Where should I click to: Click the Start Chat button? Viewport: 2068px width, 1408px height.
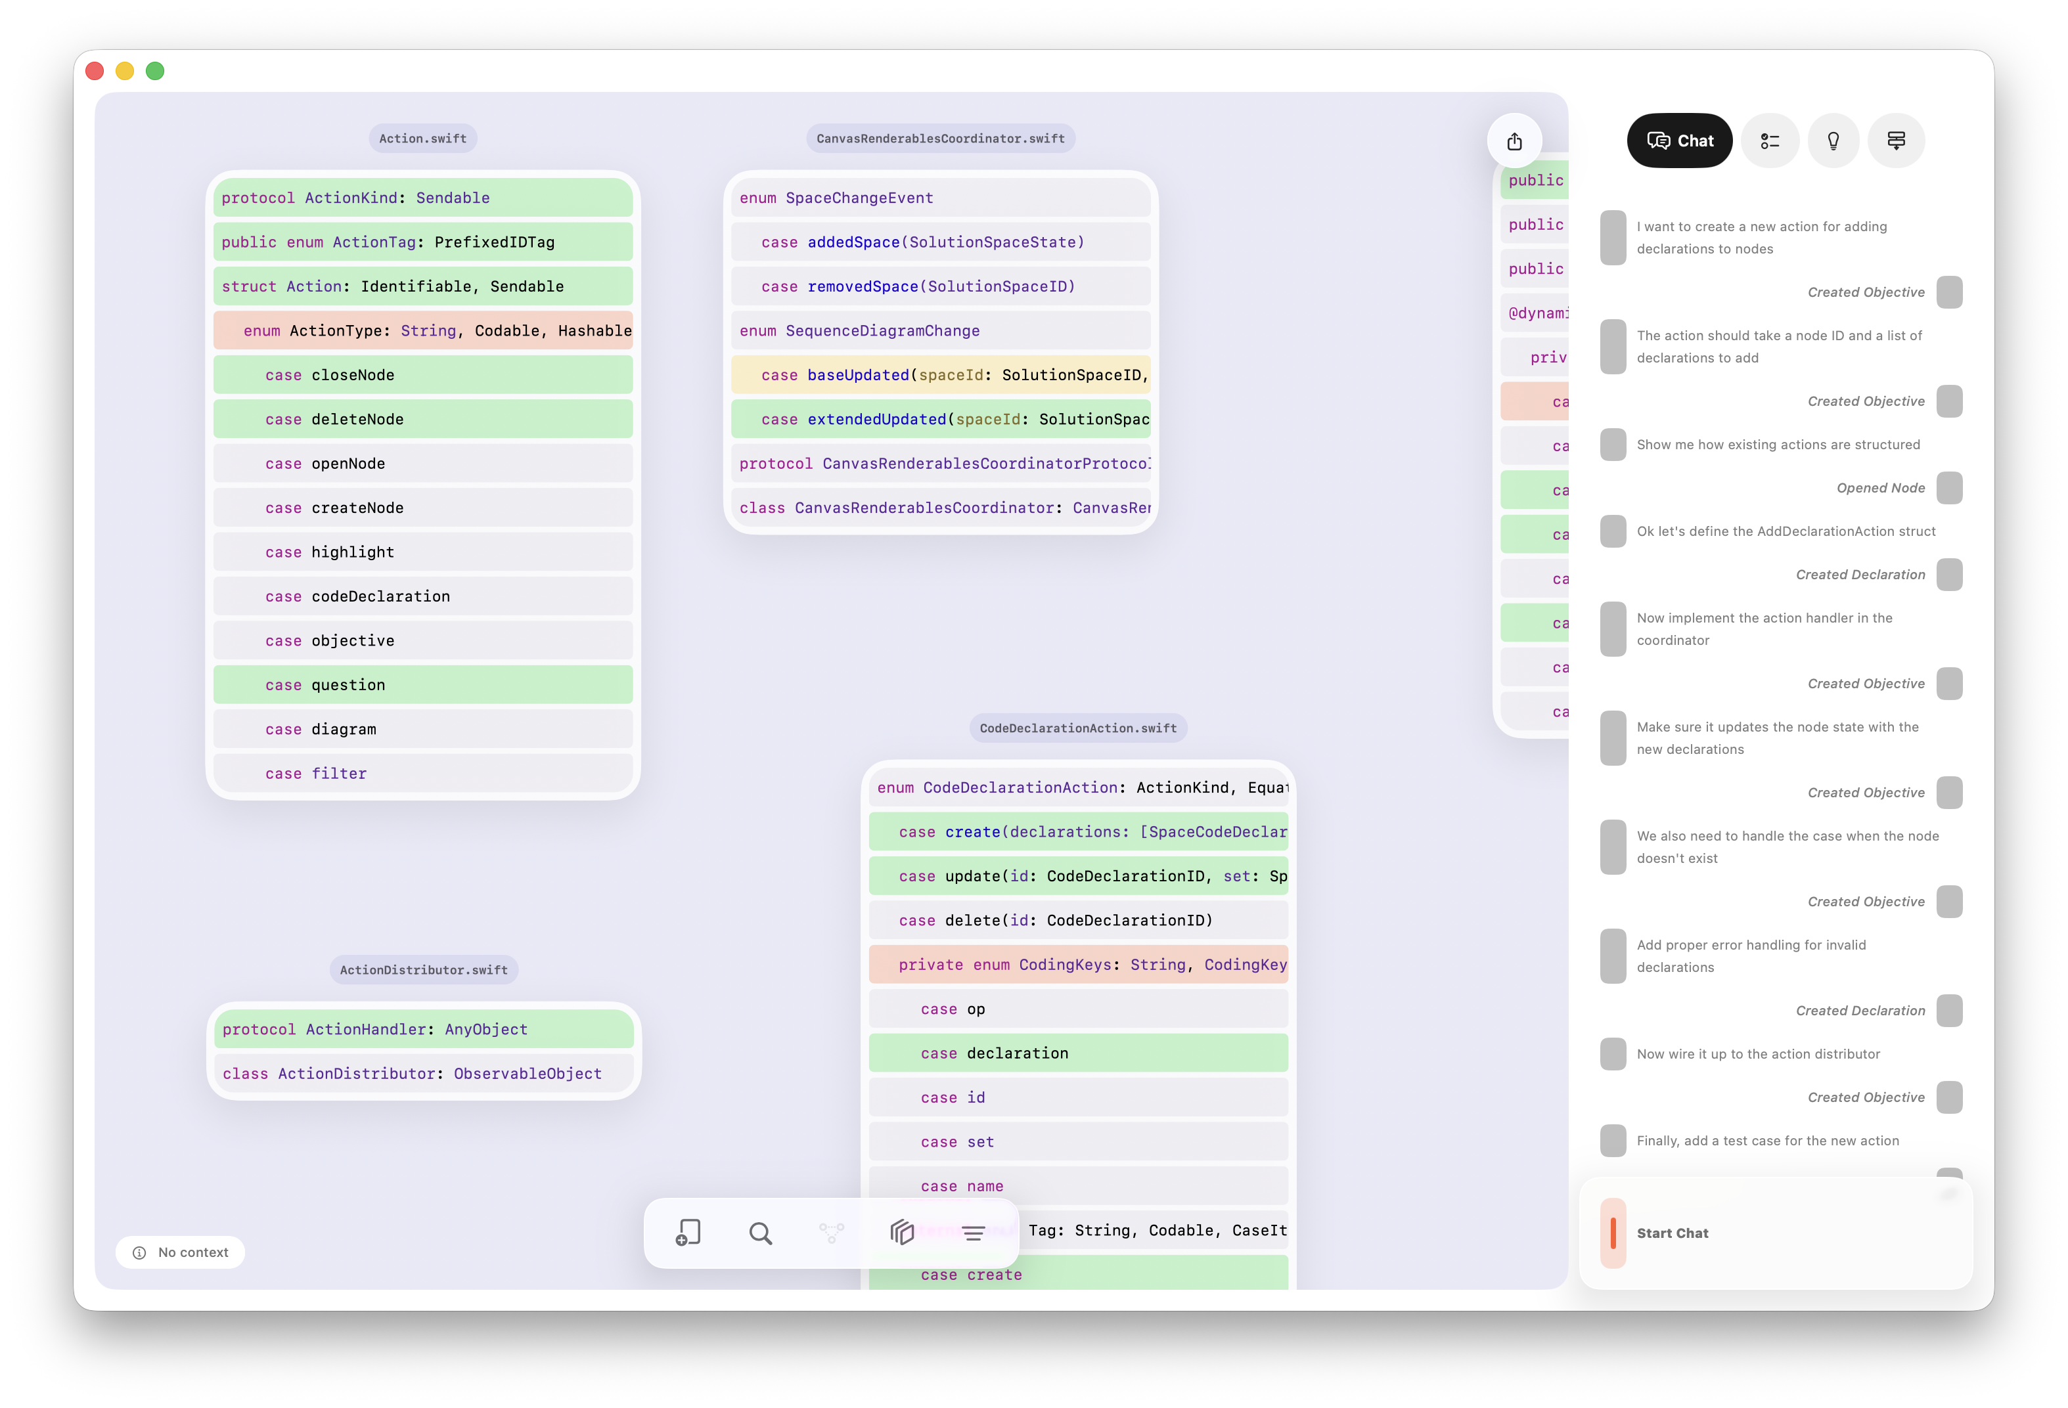(x=1673, y=1234)
